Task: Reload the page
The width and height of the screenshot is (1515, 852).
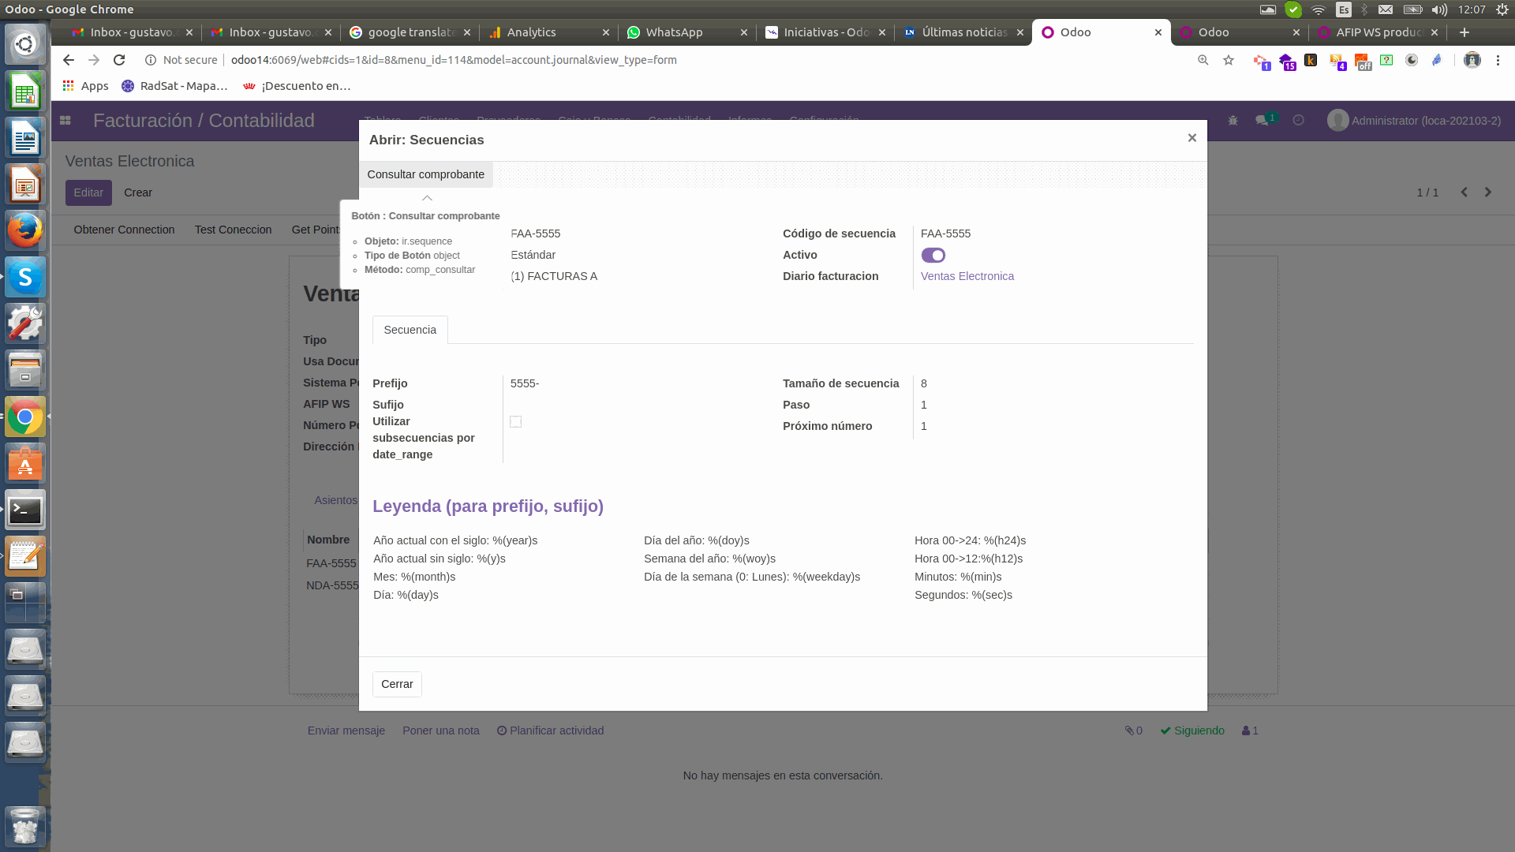Action: click(x=119, y=60)
